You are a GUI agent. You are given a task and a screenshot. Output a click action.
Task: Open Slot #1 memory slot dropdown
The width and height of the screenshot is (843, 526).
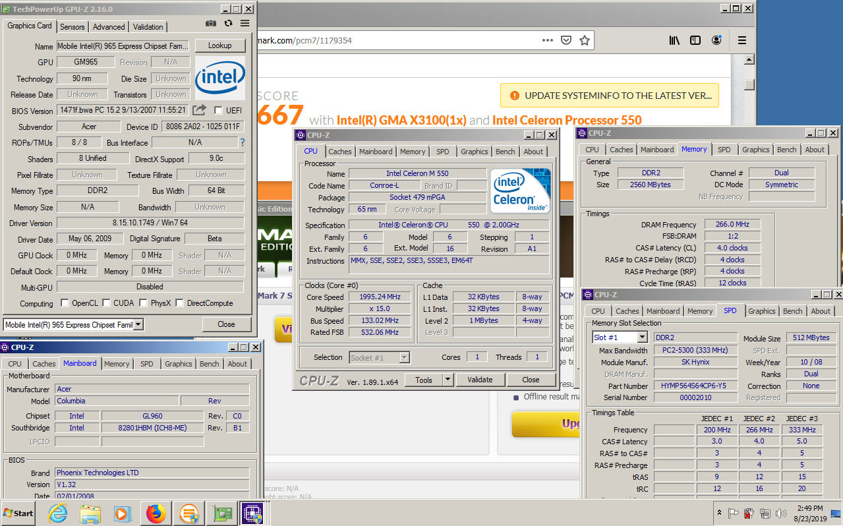pyautogui.click(x=642, y=337)
